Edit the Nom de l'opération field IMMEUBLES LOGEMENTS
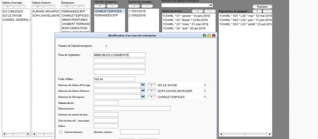Screen dimensions: 318x139 pos(119,55)
